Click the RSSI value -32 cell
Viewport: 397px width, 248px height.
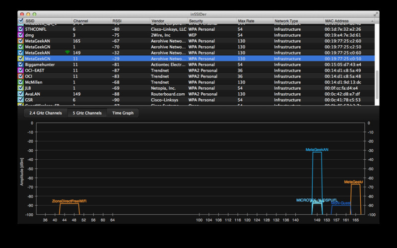tap(116, 53)
